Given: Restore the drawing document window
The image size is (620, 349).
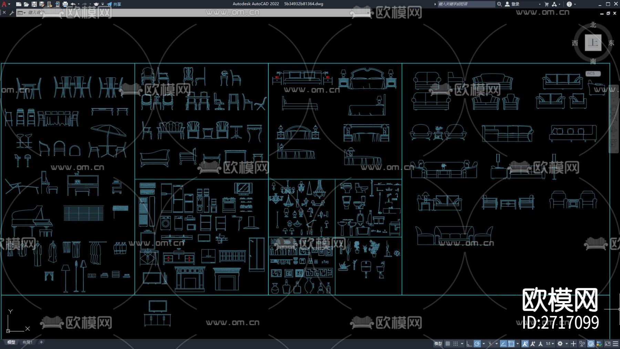Looking at the screenshot, I should 608,13.
